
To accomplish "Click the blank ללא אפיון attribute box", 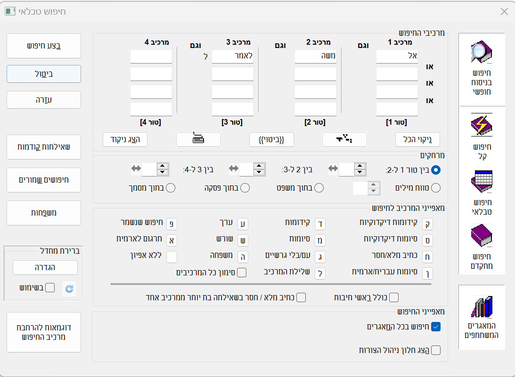I will (x=172, y=257).
